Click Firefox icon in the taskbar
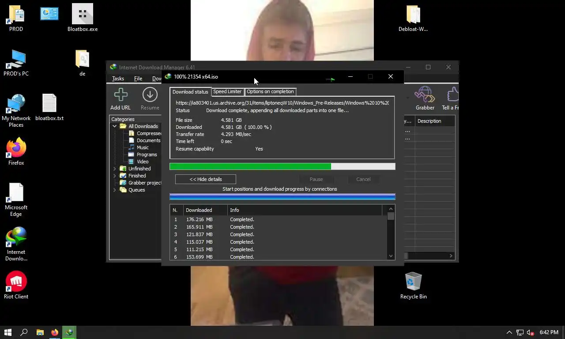565x339 pixels. 55,332
